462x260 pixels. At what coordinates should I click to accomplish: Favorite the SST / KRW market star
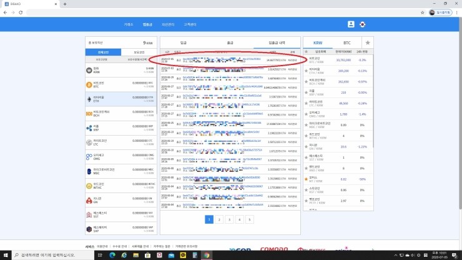click(x=306, y=157)
